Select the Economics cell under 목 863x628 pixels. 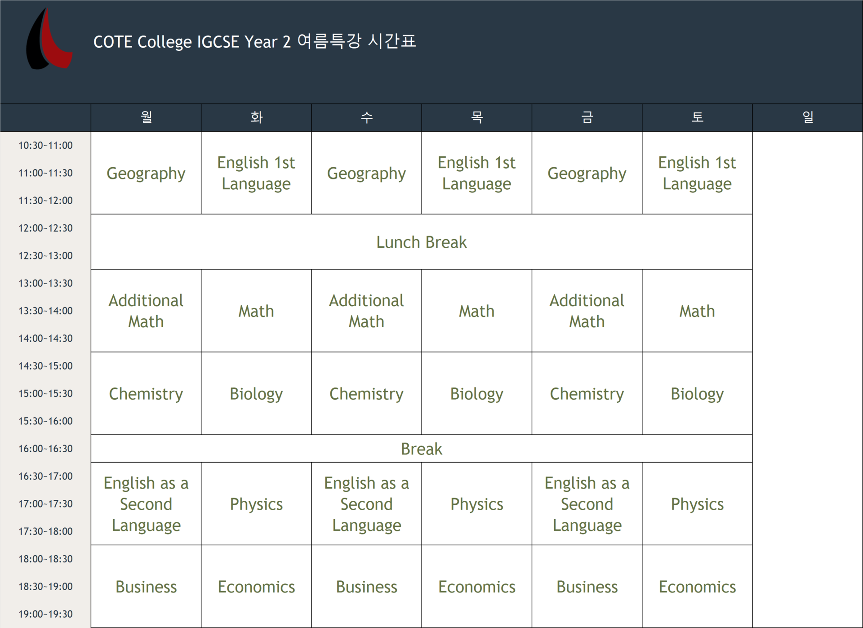click(x=476, y=587)
